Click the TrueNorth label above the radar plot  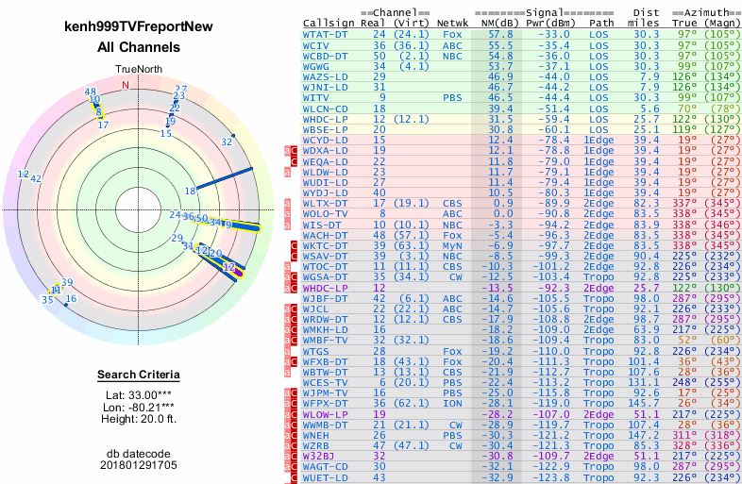coord(139,70)
